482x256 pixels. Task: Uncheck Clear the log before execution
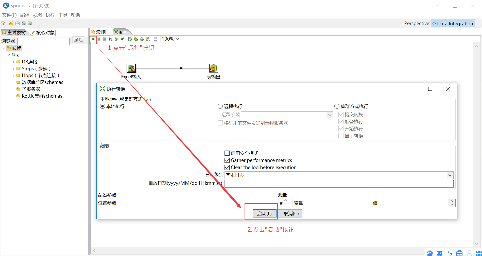[x=227, y=167]
